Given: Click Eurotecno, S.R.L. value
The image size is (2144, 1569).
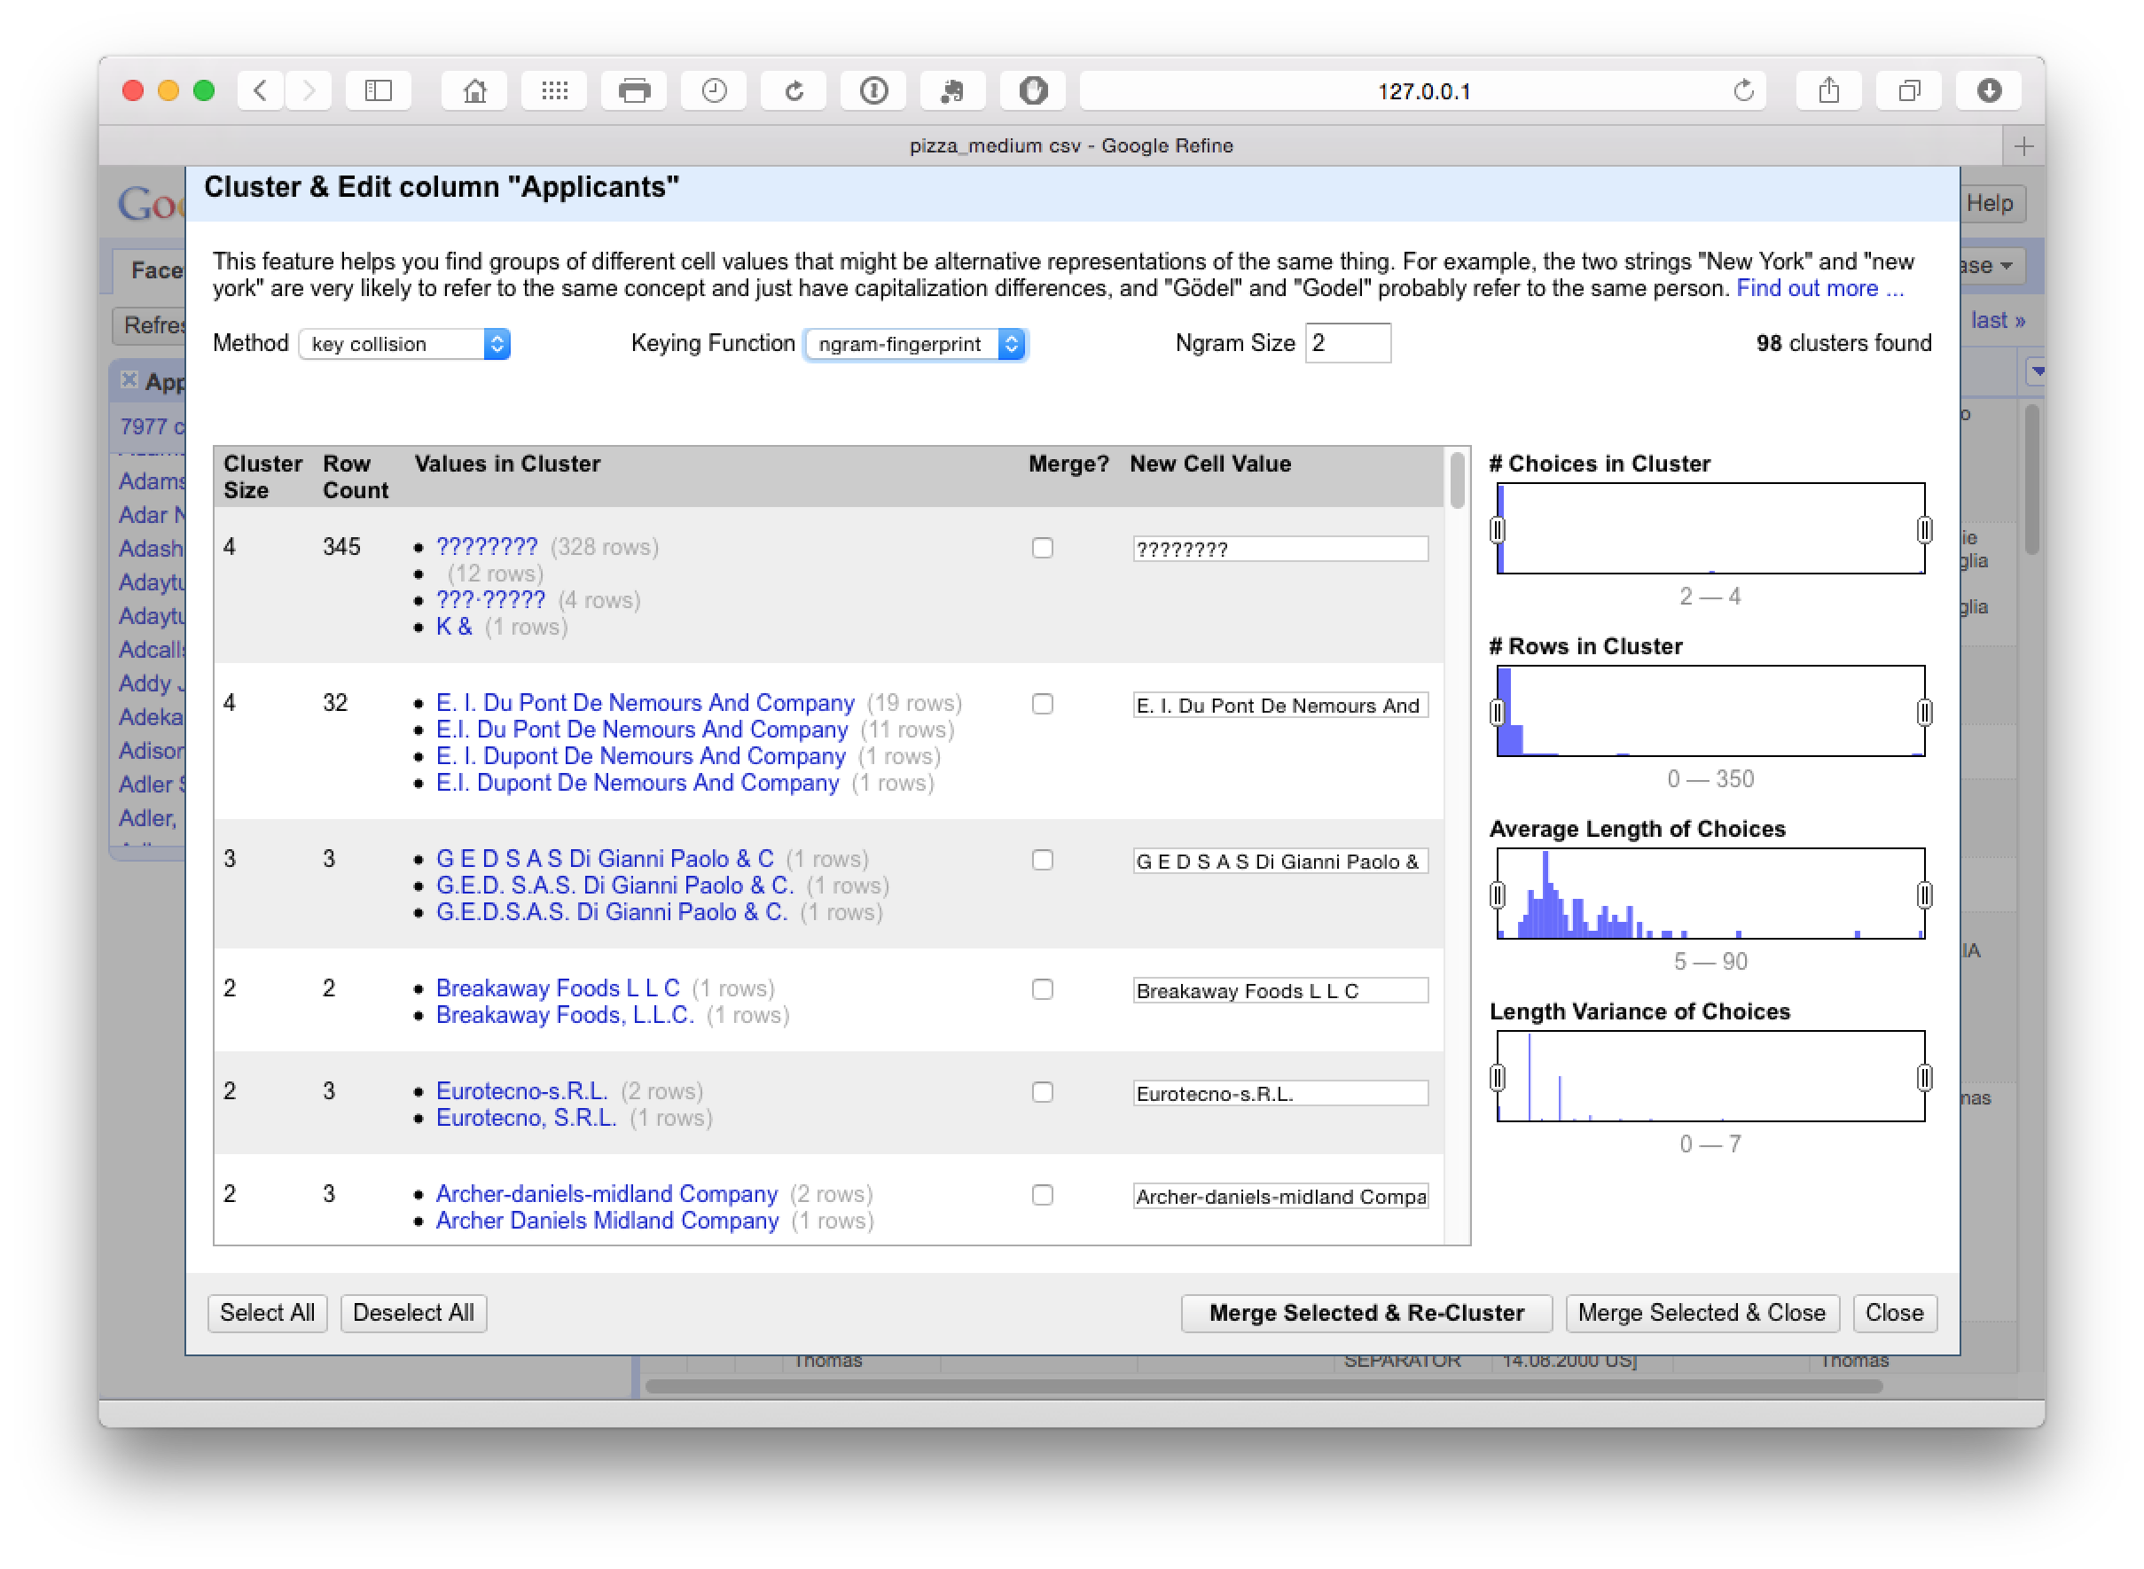Looking at the screenshot, I should [527, 1117].
